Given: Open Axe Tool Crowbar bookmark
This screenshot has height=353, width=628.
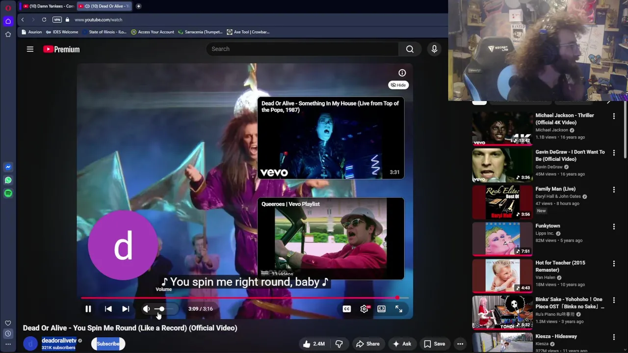Looking at the screenshot, I should (248, 32).
